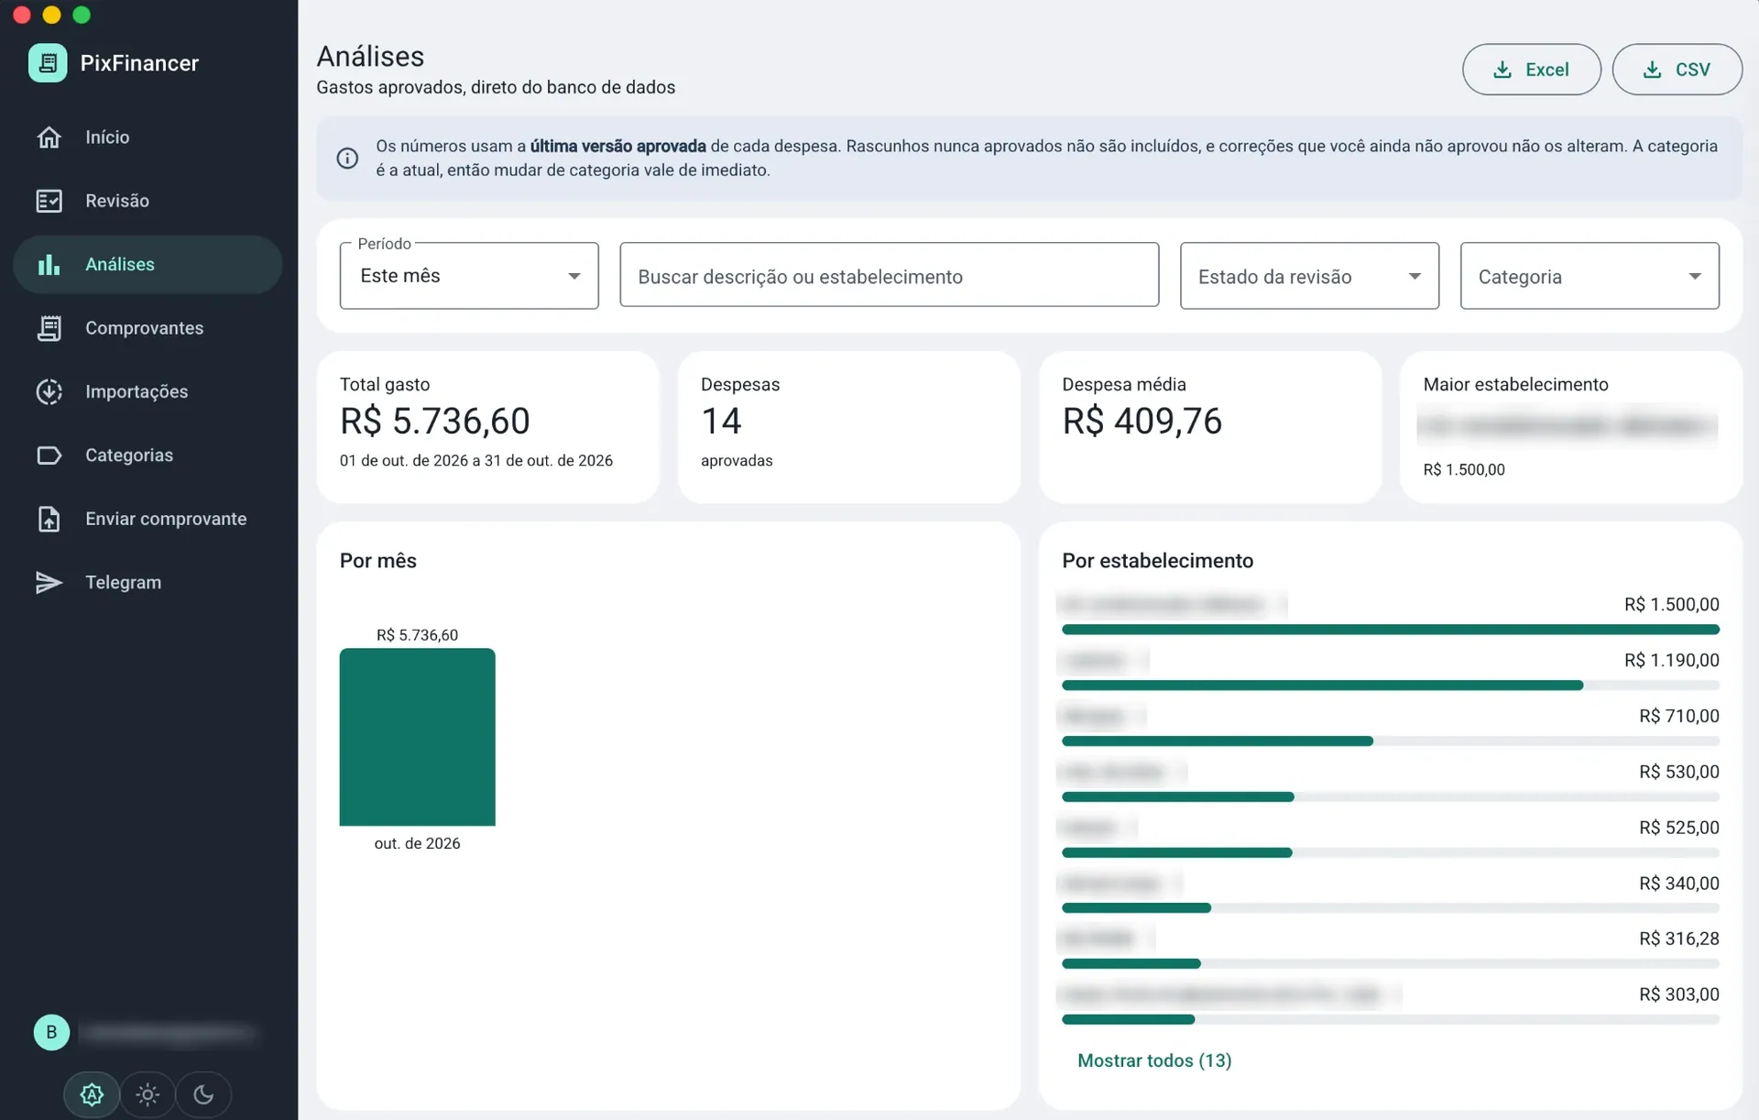Click the Despesa média value R$ 409,76

click(x=1142, y=422)
